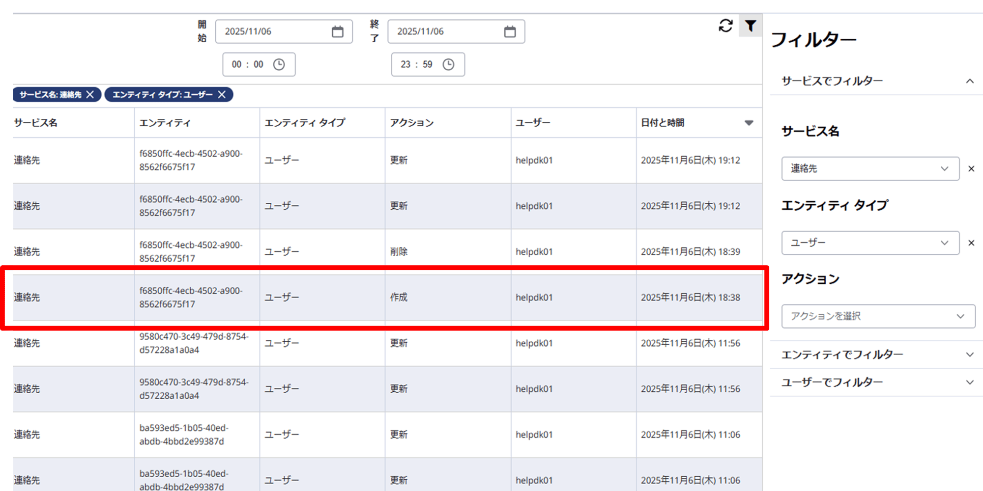Click the refresh icon above the table
Screen dimensions: 983x491
click(725, 26)
